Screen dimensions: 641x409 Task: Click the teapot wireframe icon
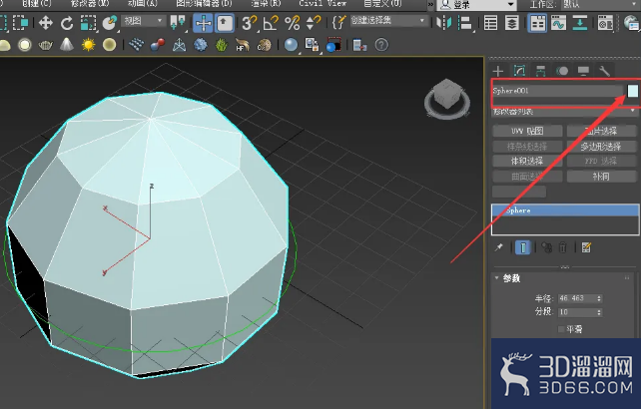point(45,45)
